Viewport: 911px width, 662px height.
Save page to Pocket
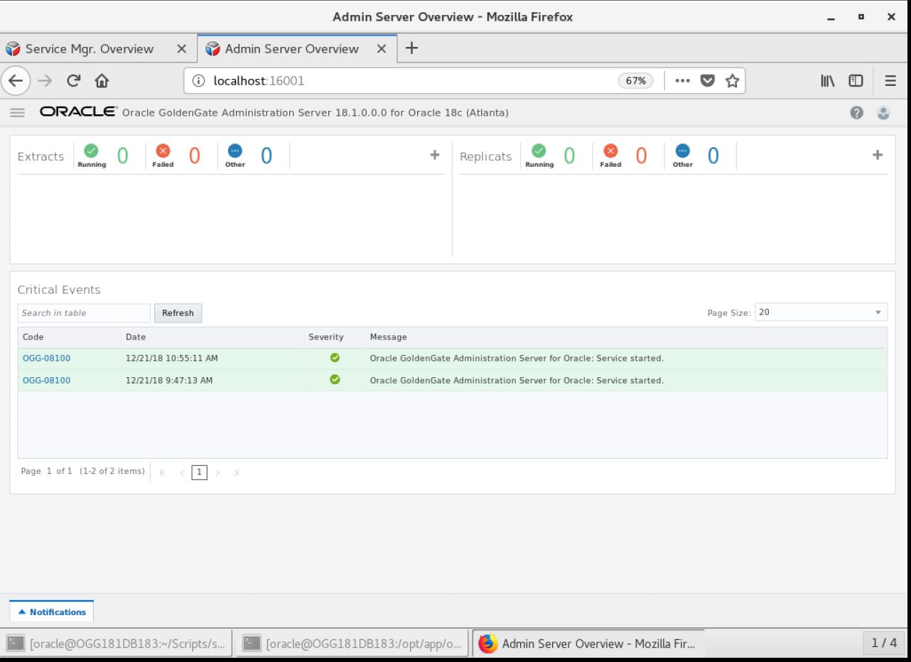point(707,81)
